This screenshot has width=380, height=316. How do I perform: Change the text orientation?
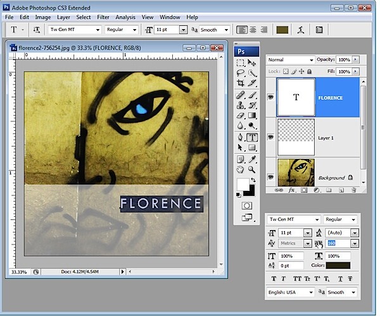pyautogui.click(x=37, y=30)
